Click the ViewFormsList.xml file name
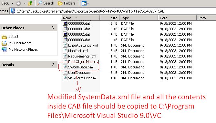 [x=82, y=78]
